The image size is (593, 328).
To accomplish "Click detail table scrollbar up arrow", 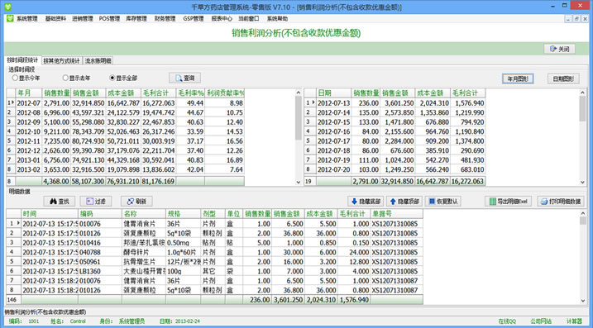I will (x=583, y=213).
